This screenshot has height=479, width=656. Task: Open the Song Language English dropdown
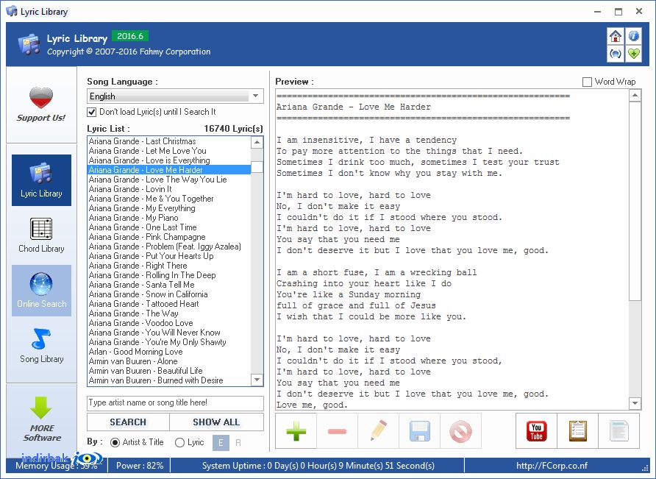pyautogui.click(x=175, y=96)
